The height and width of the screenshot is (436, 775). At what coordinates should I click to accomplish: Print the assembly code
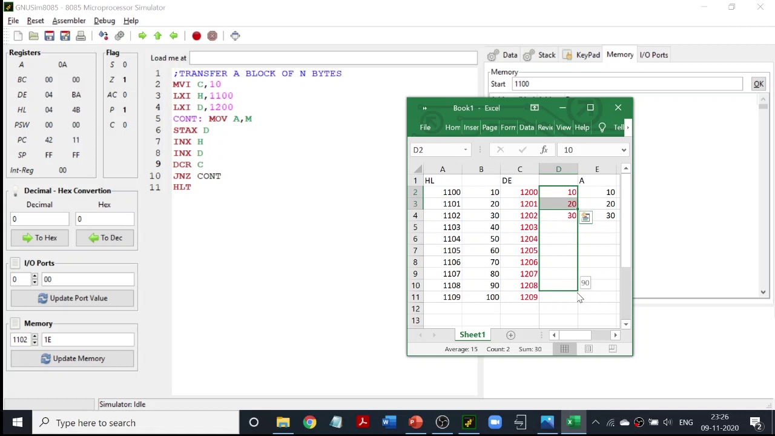(81, 36)
